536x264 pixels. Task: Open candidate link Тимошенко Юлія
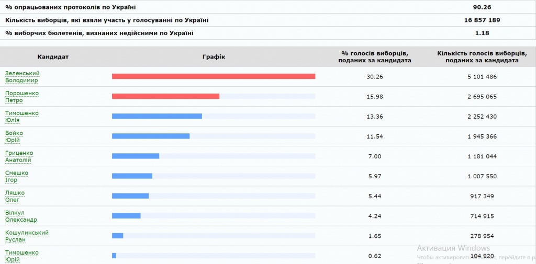[x=22, y=117]
